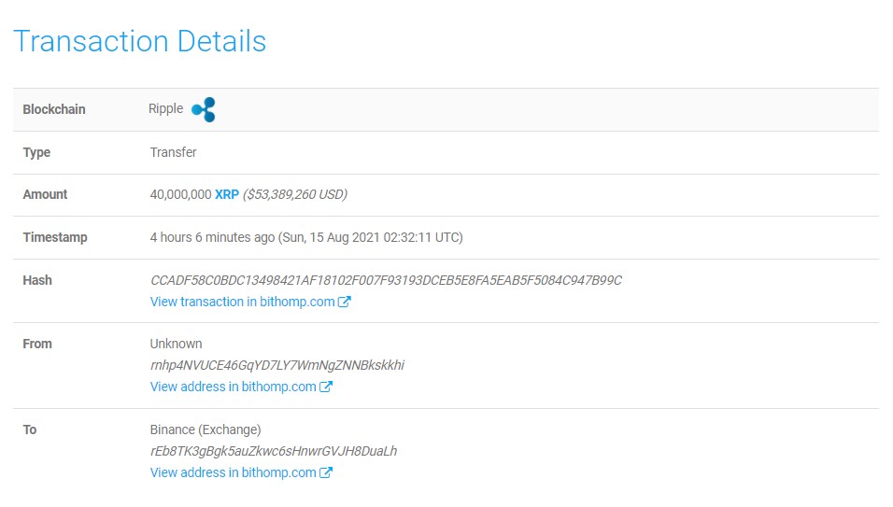Open View transaction in bithomp.com link
Viewport: 893px width, 507px height.
click(242, 302)
